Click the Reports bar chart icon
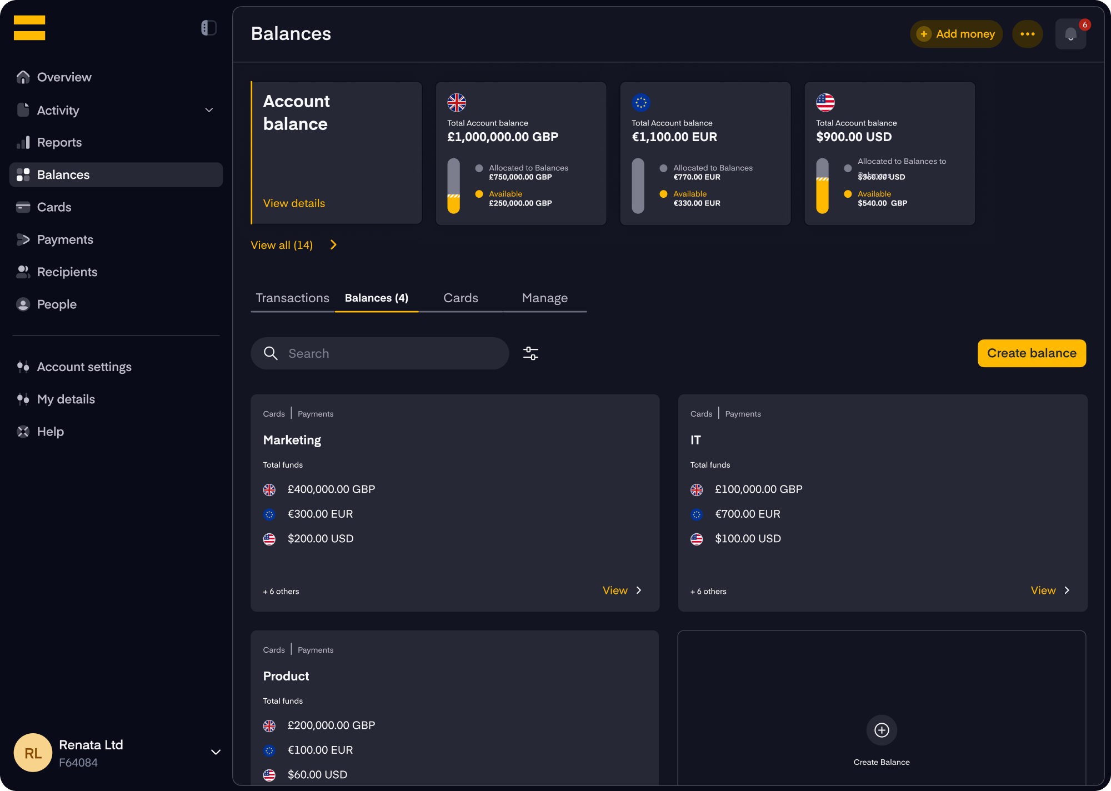This screenshot has width=1111, height=791. (23, 143)
